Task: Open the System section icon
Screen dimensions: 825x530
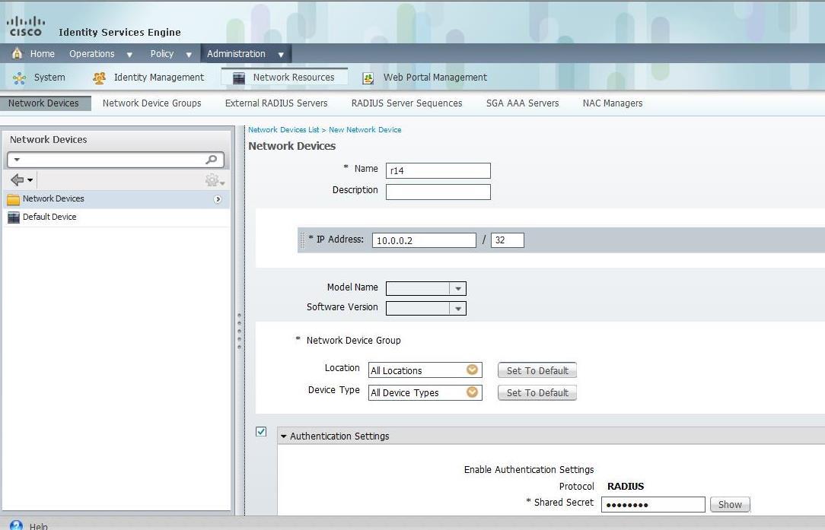Action: pyautogui.click(x=19, y=78)
